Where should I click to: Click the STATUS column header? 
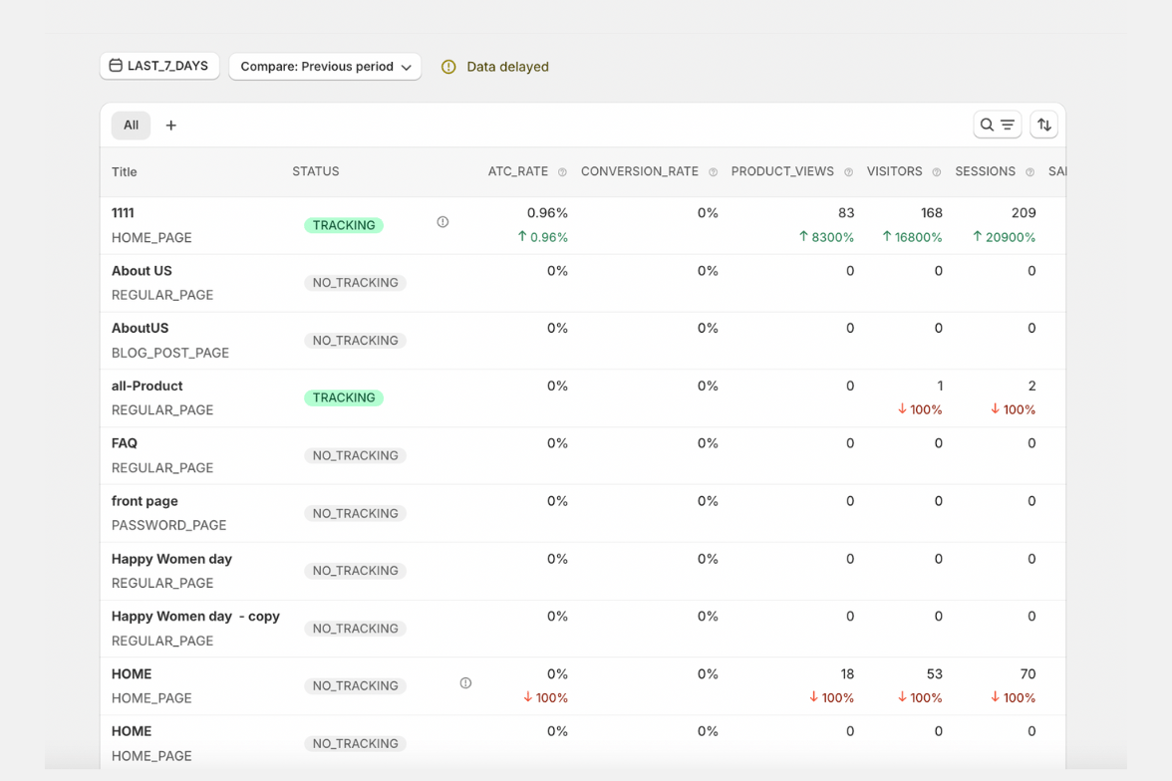tap(315, 171)
